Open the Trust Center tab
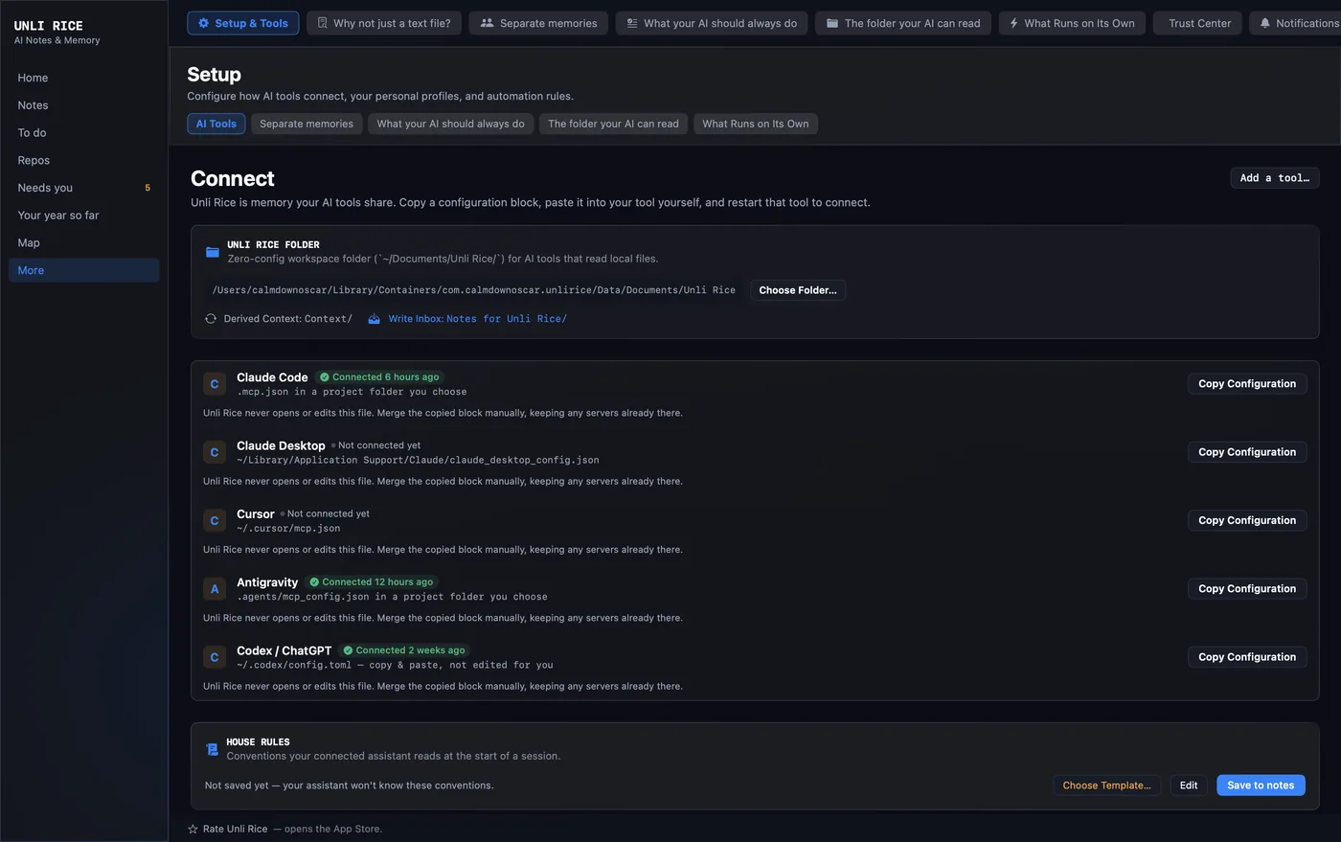Viewport: 1341px width, 842px height. (x=1198, y=23)
